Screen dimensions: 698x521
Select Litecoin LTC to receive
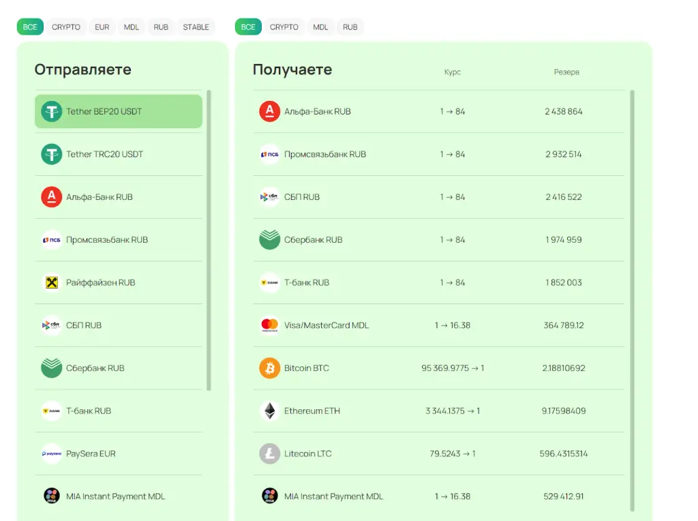[438, 453]
